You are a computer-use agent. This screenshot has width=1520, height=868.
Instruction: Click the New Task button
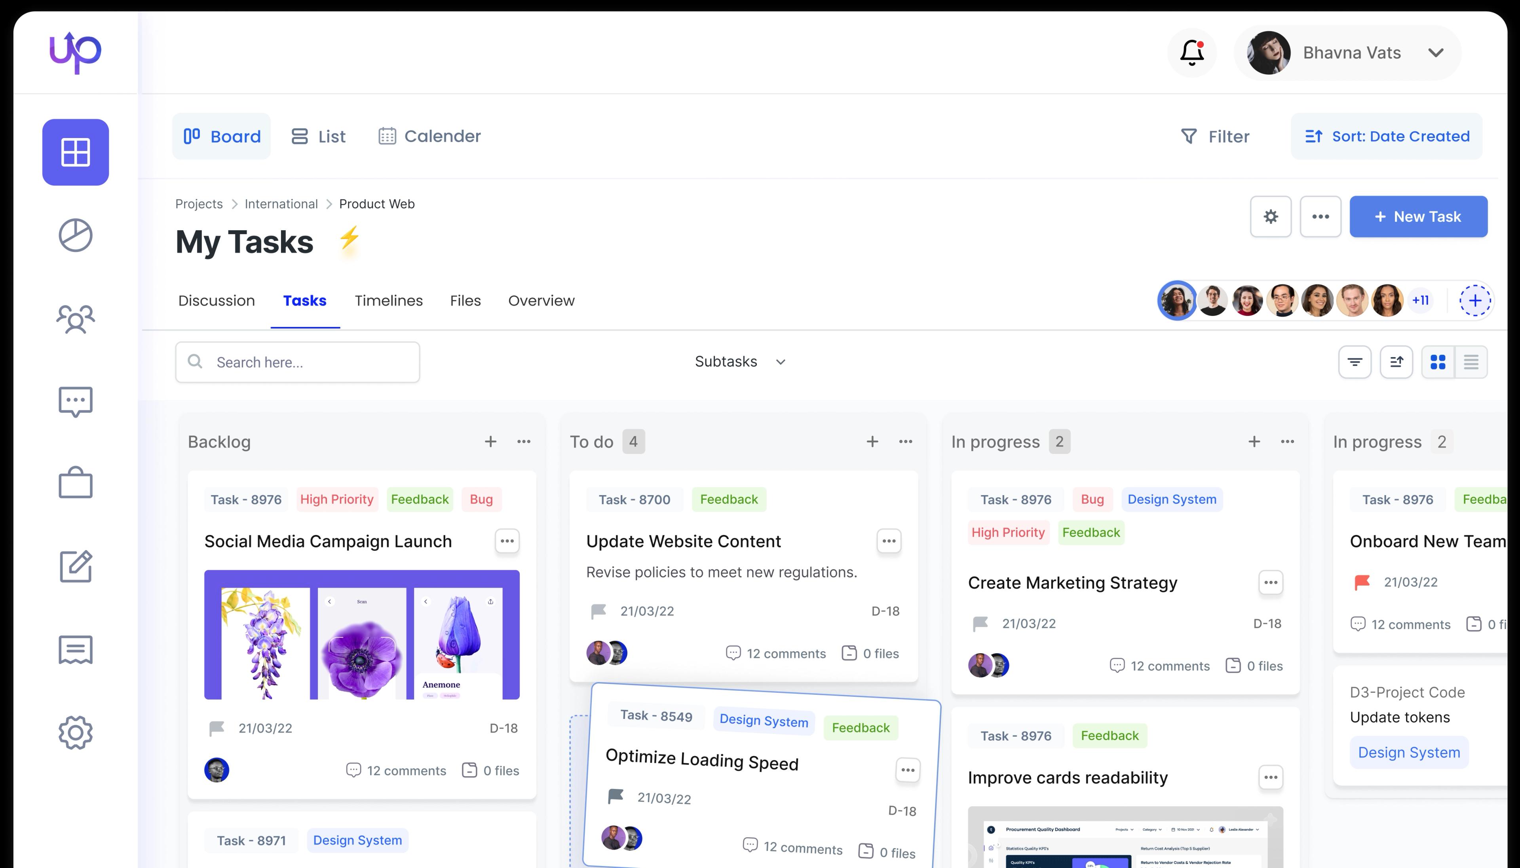click(1418, 216)
